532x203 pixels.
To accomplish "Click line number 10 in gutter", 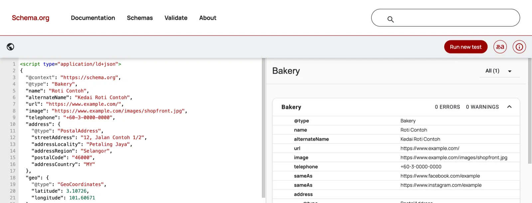I will pyautogui.click(x=13, y=124).
